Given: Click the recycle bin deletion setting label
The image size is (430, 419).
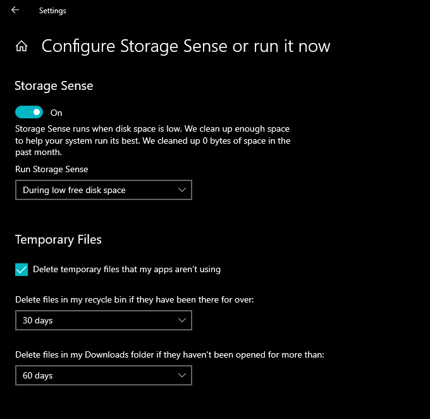Looking at the screenshot, I should (x=135, y=299).
